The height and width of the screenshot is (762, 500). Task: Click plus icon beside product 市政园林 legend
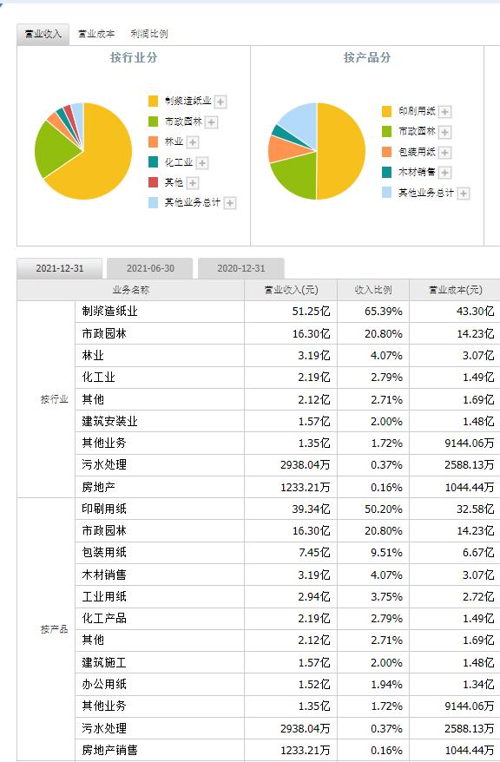coord(444,132)
